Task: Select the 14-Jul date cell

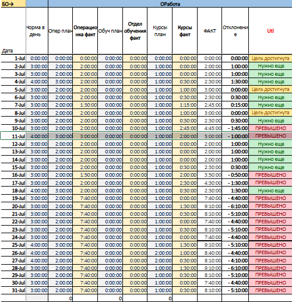Action: pos(13,160)
